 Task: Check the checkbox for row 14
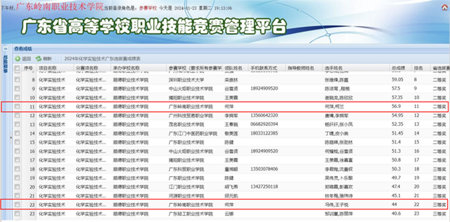17,133
